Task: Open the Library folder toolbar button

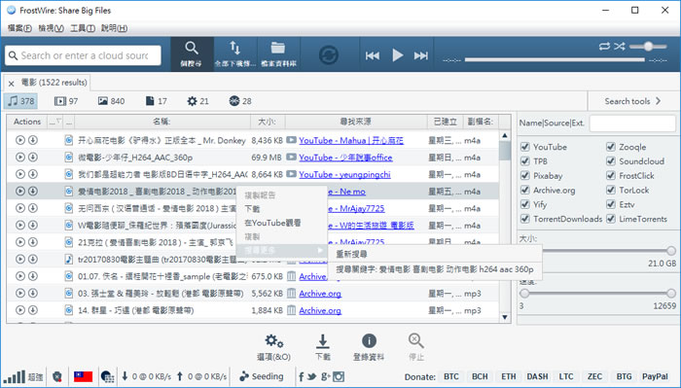Action: [278, 54]
